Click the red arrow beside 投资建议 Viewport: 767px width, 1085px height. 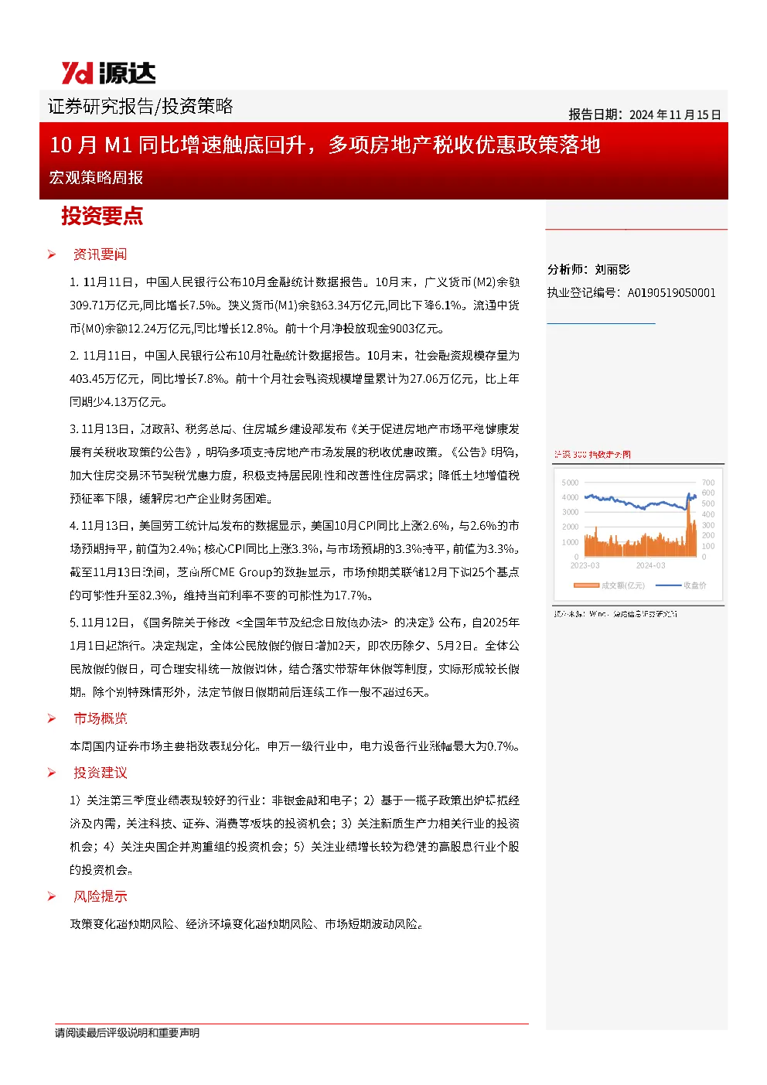click(x=51, y=773)
